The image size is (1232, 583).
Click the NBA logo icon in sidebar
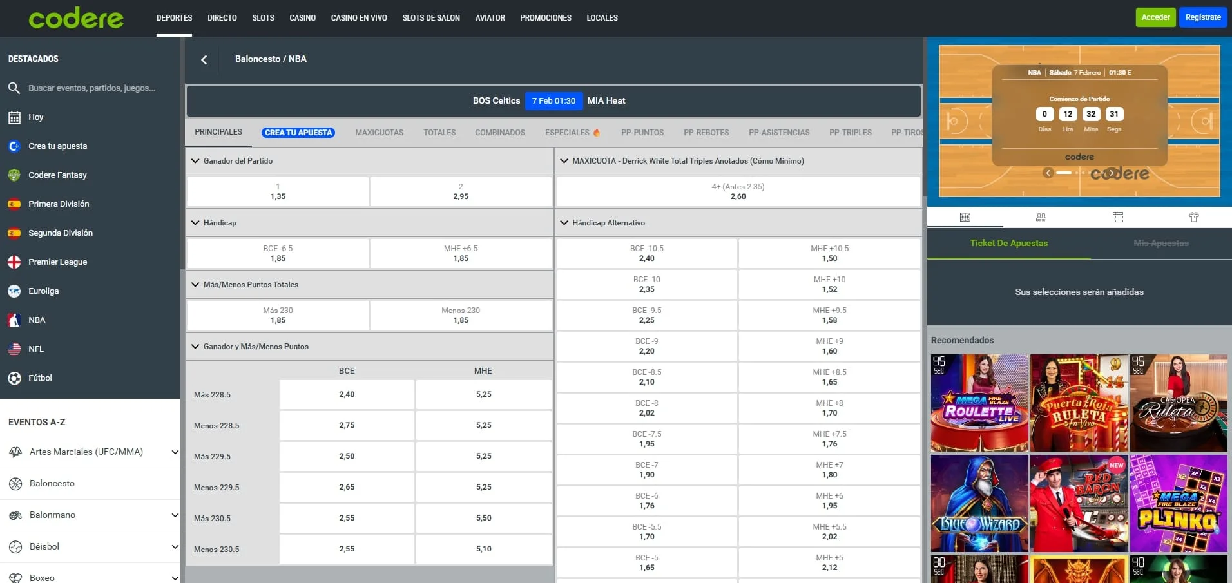coord(14,320)
